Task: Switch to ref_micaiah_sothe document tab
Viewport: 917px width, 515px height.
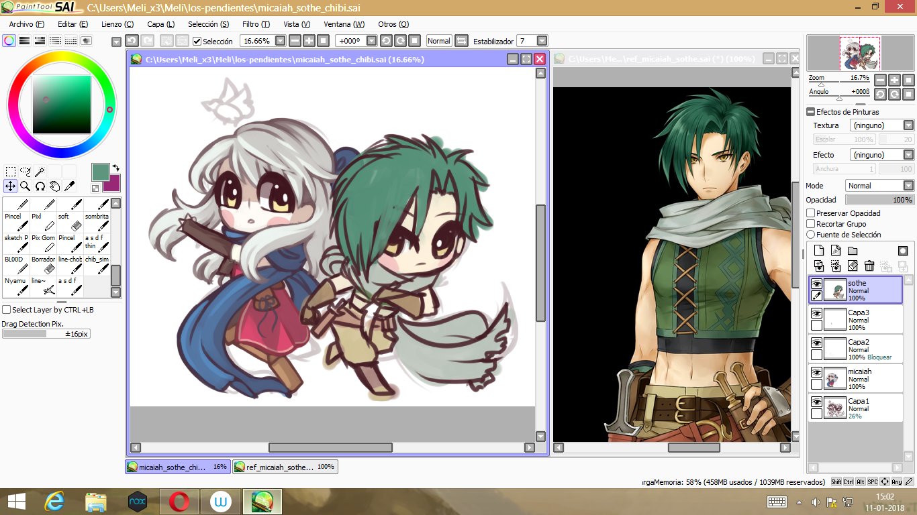Action: click(285, 467)
